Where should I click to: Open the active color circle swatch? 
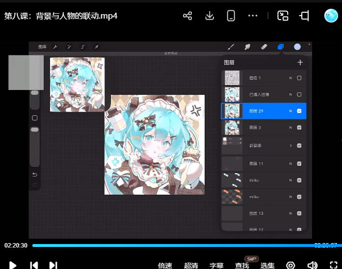297,47
